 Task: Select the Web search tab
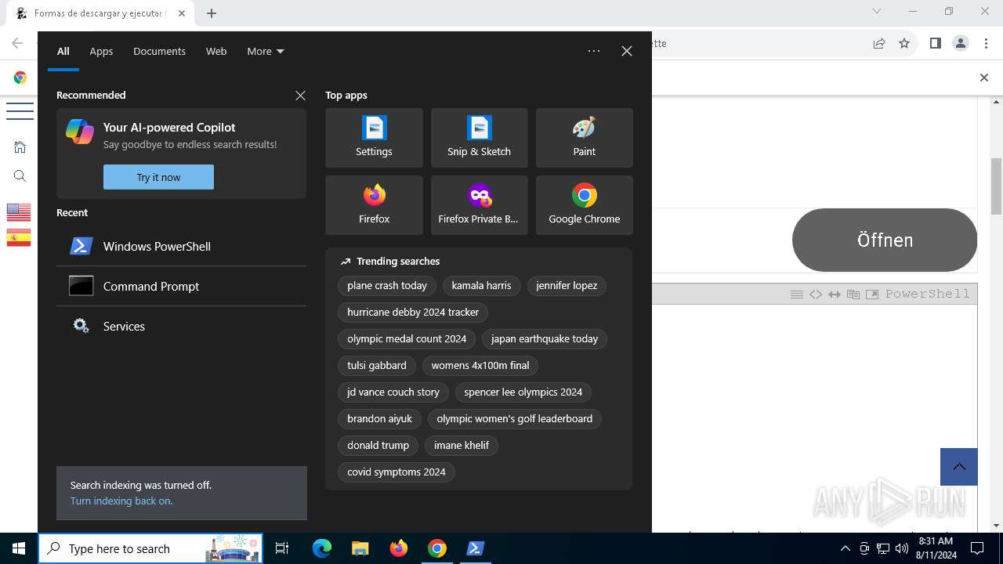pyautogui.click(x=216, y=51)
